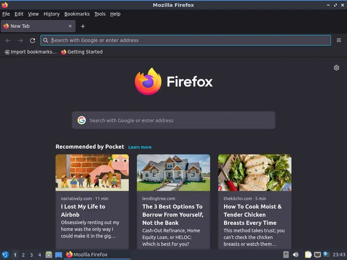The image size is (347, 260).
Task: Open the Airbnb article illustration thumbnail
Action: pos(92,172)
